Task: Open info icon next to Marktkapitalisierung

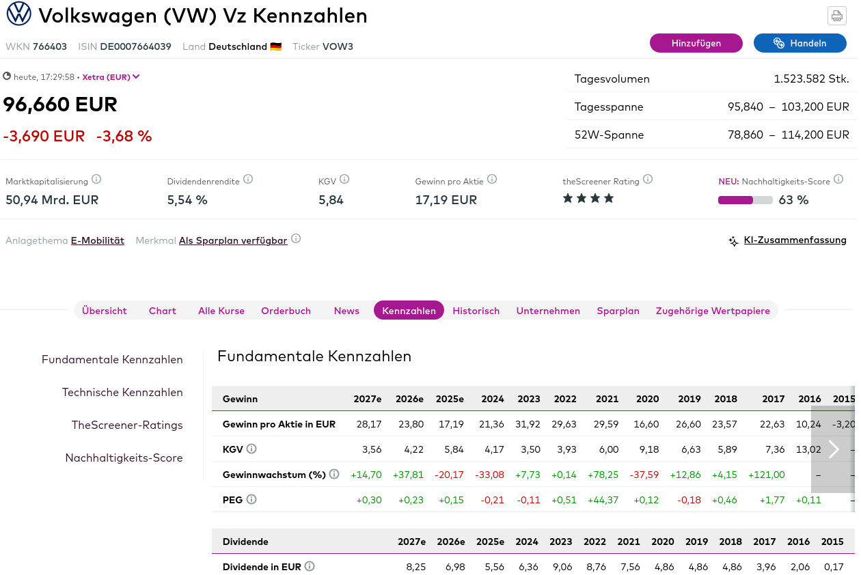Action: 96,180
